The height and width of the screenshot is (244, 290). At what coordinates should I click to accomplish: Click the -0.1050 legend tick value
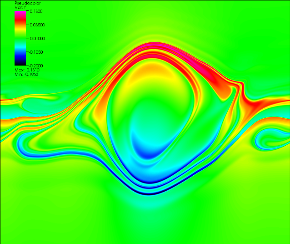tap(36, 52)
